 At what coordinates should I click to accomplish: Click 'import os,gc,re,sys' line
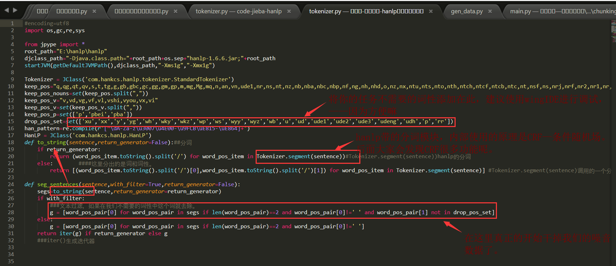pos(55,30)
